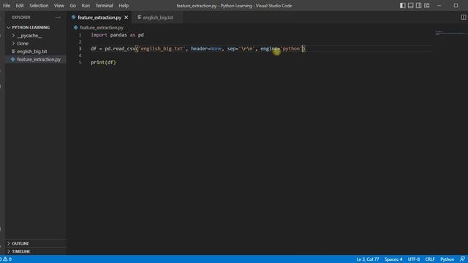Click 'python' string in code line 3
This screenshot has width=468, height=263.
pos(291,49)
